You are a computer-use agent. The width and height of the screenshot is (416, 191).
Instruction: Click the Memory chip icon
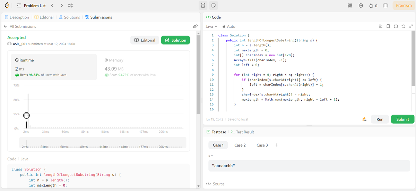pyautogui.click(x=106, y=60)
